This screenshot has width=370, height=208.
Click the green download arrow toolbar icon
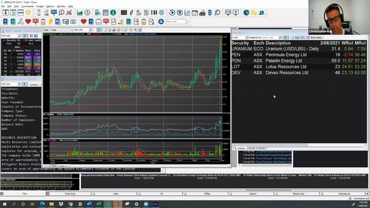(5, 13)
